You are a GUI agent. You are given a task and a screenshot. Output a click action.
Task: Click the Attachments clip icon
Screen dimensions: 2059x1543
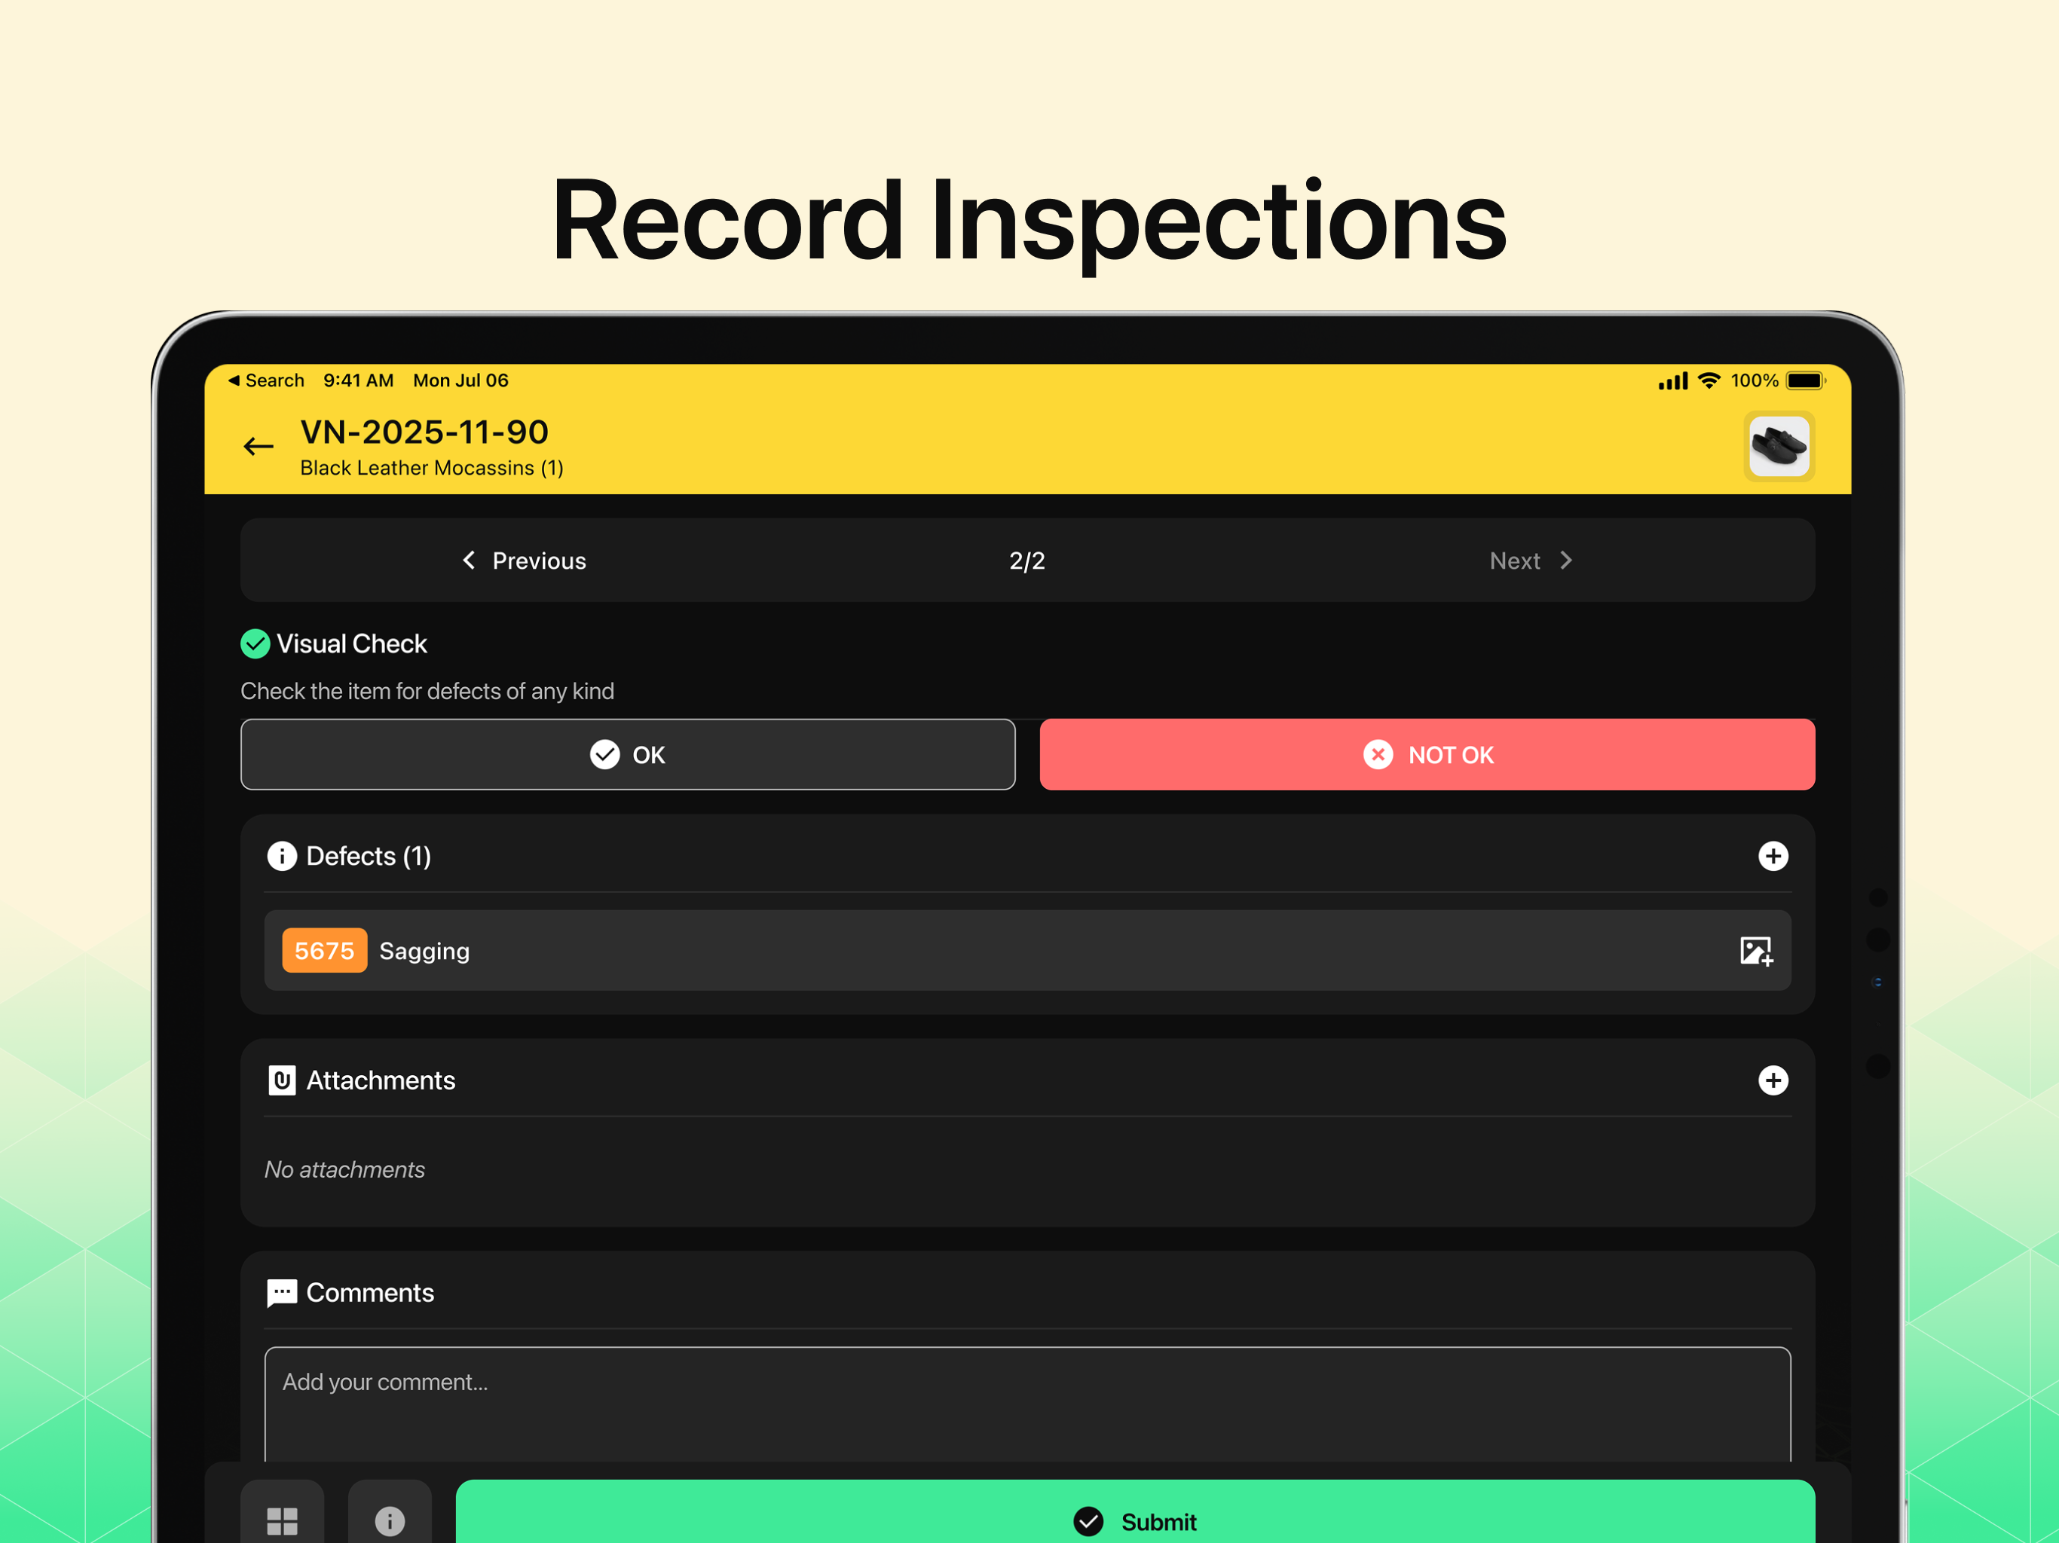[282, 1080]
